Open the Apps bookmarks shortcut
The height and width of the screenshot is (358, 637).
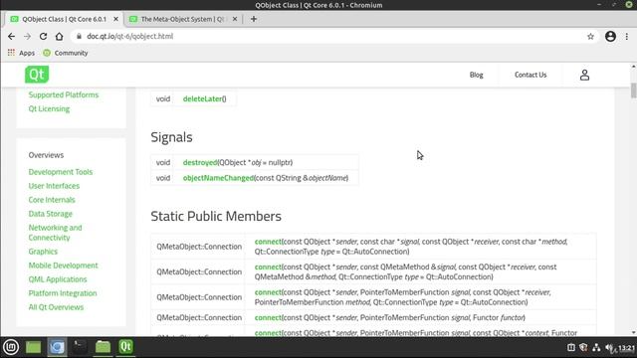tap(22, 53)
